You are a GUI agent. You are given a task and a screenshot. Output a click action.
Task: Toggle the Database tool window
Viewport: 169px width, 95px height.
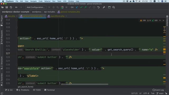(167, 21)
